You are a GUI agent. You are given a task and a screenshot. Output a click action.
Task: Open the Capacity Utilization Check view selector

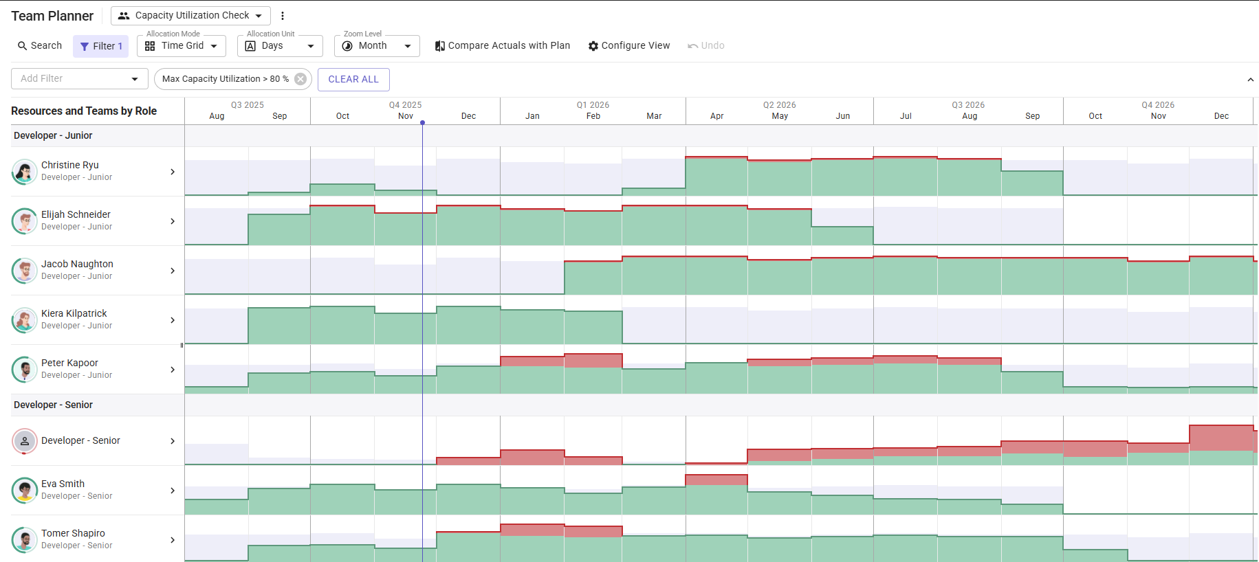pos(190,16)
